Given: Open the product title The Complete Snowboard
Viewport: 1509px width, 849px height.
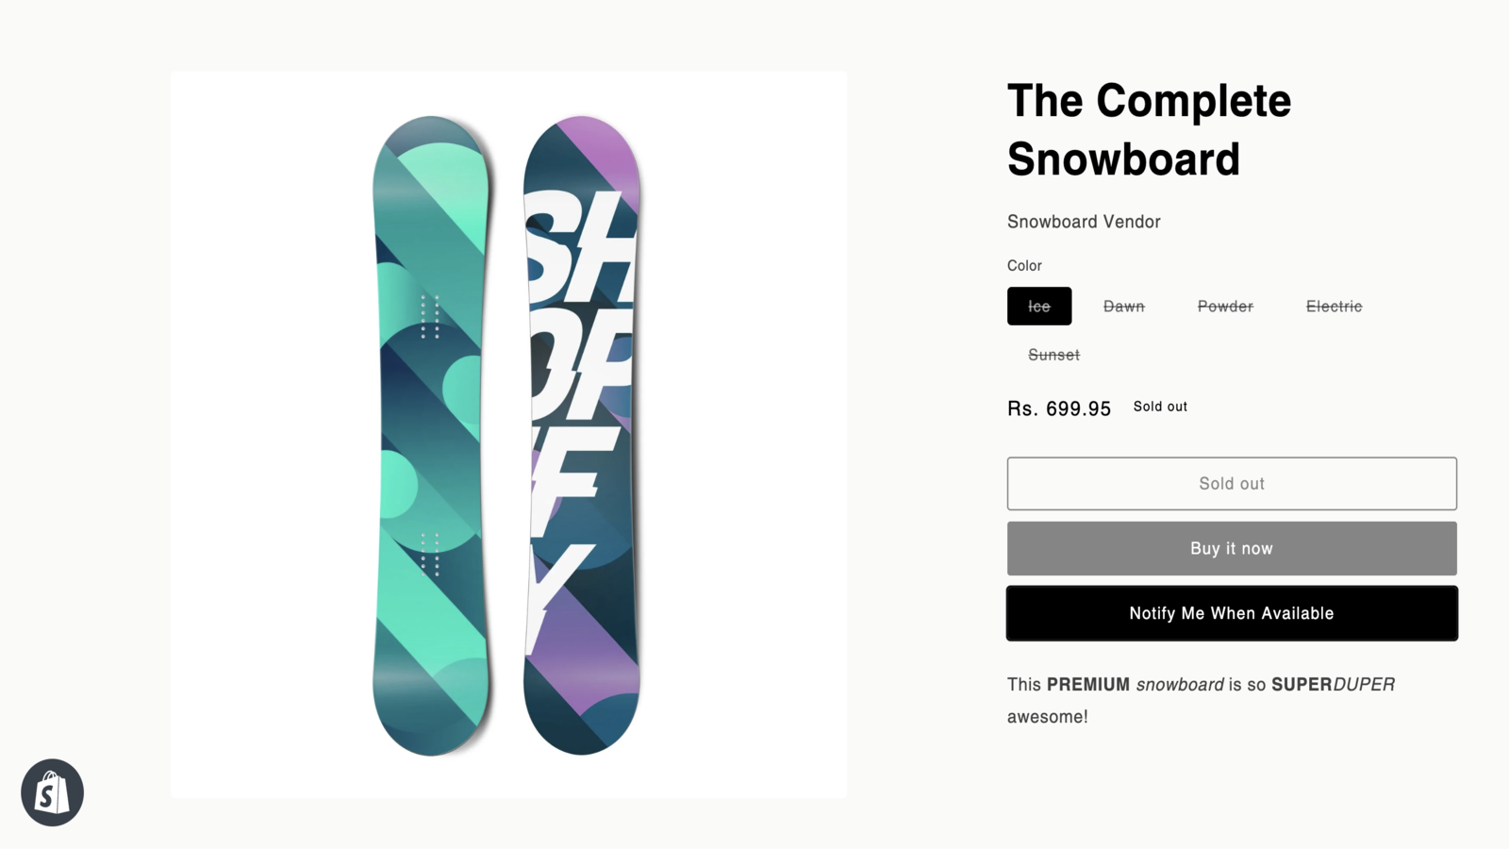Looking at the screenshot, I should pyautogui.click(x=1149, y=129).
